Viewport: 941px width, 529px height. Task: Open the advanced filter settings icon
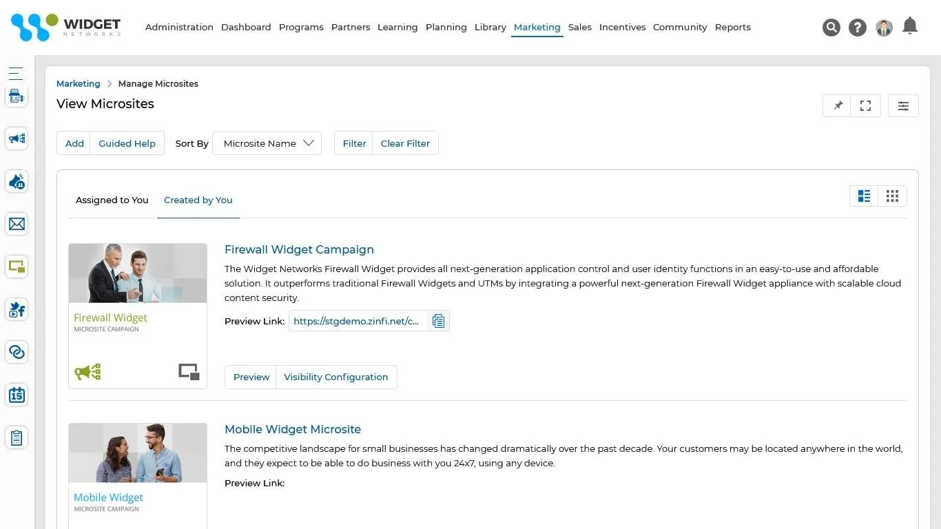[903, 105]
